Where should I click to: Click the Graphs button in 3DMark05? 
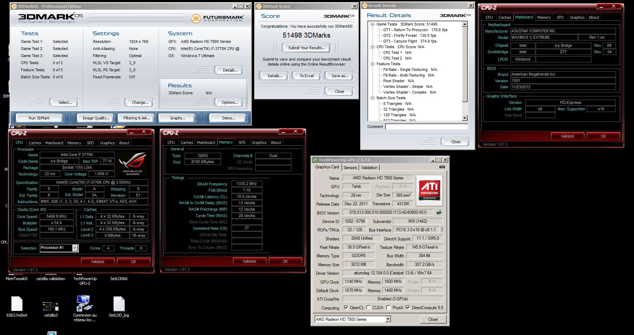(177, 118)
